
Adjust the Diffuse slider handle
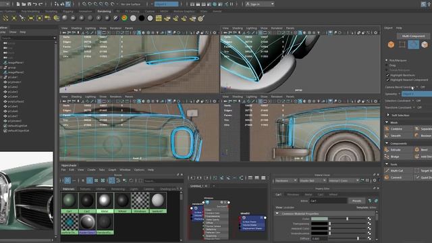pyautogui.click(x=358, y=238)
